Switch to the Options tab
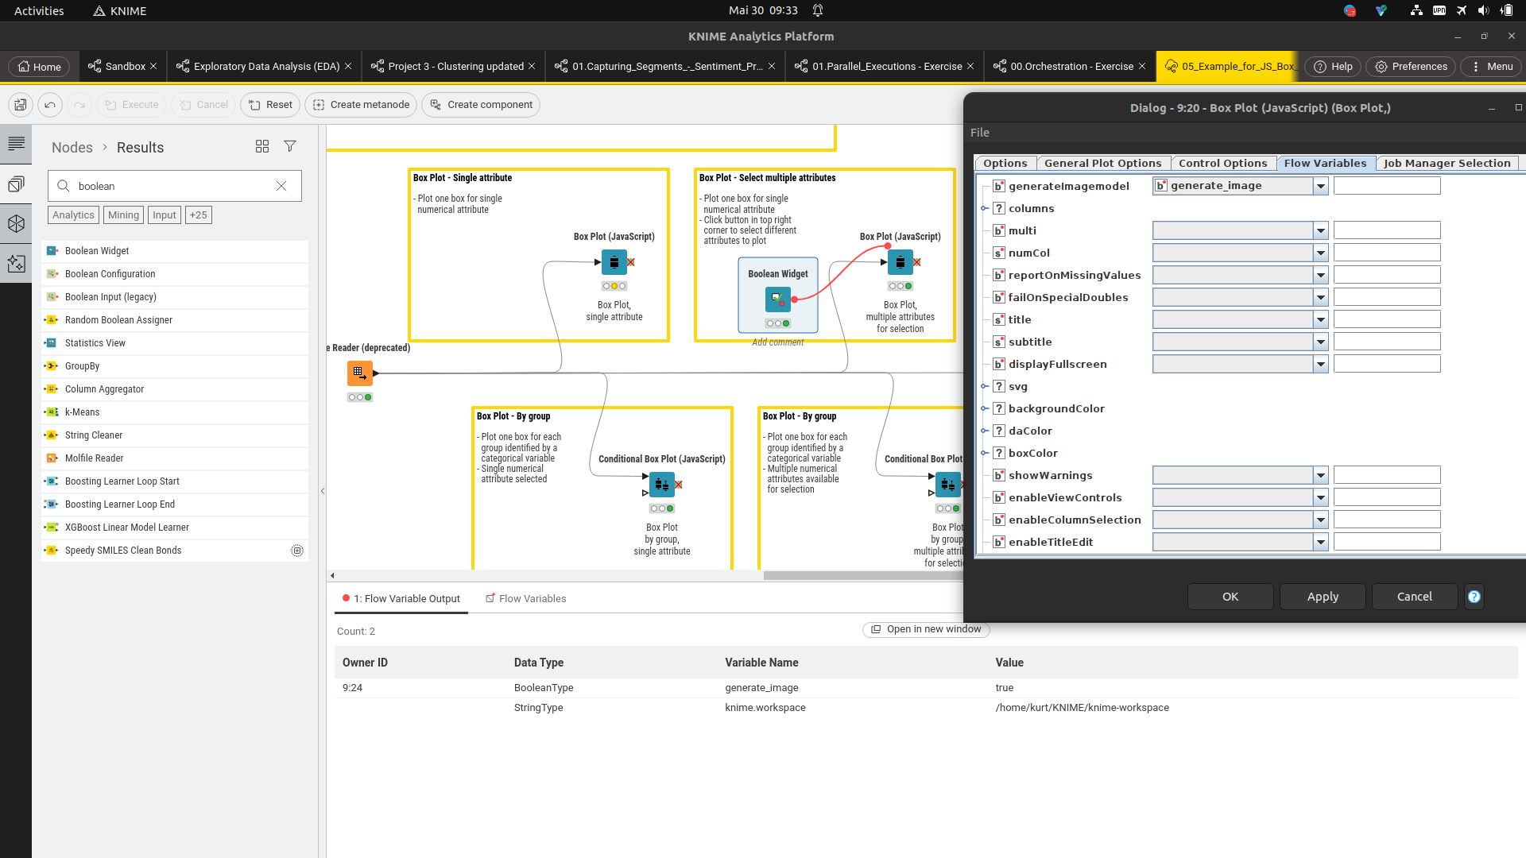This screenshot has height=858, width=1526. coord(1005,163)
